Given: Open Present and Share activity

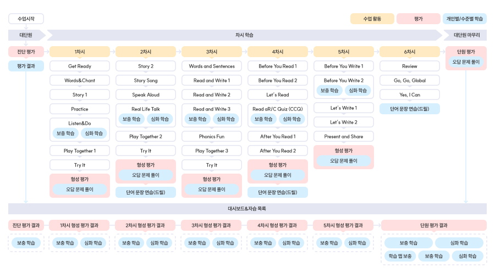Looking at the screenshot, I should 344,136.
